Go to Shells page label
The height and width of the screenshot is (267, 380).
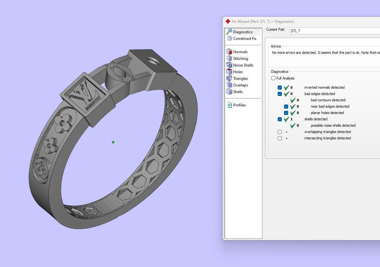[238, 92]
